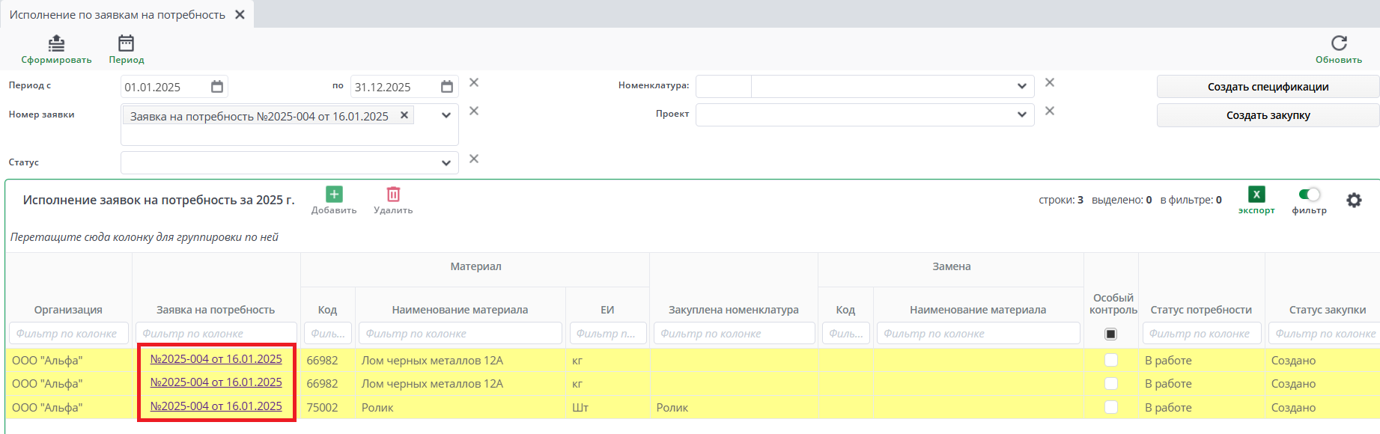The image size is (1380, 434).
Task: Open table settings gear icon
Action: 1354,201
